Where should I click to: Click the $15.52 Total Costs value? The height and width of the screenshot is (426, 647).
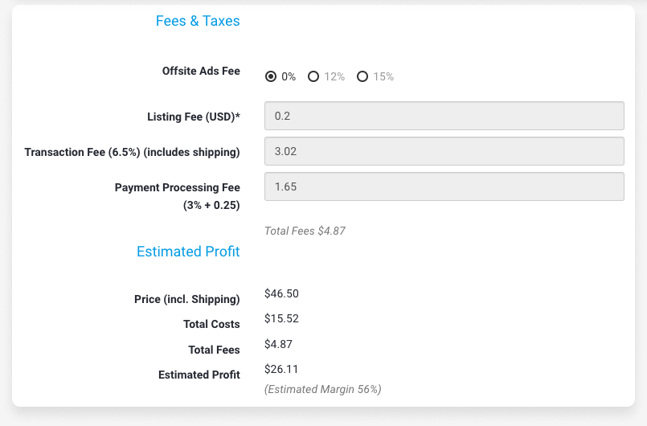point(281,318)
